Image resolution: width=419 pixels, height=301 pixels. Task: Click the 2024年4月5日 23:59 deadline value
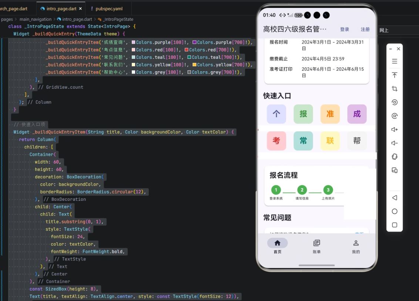[323, 59]
